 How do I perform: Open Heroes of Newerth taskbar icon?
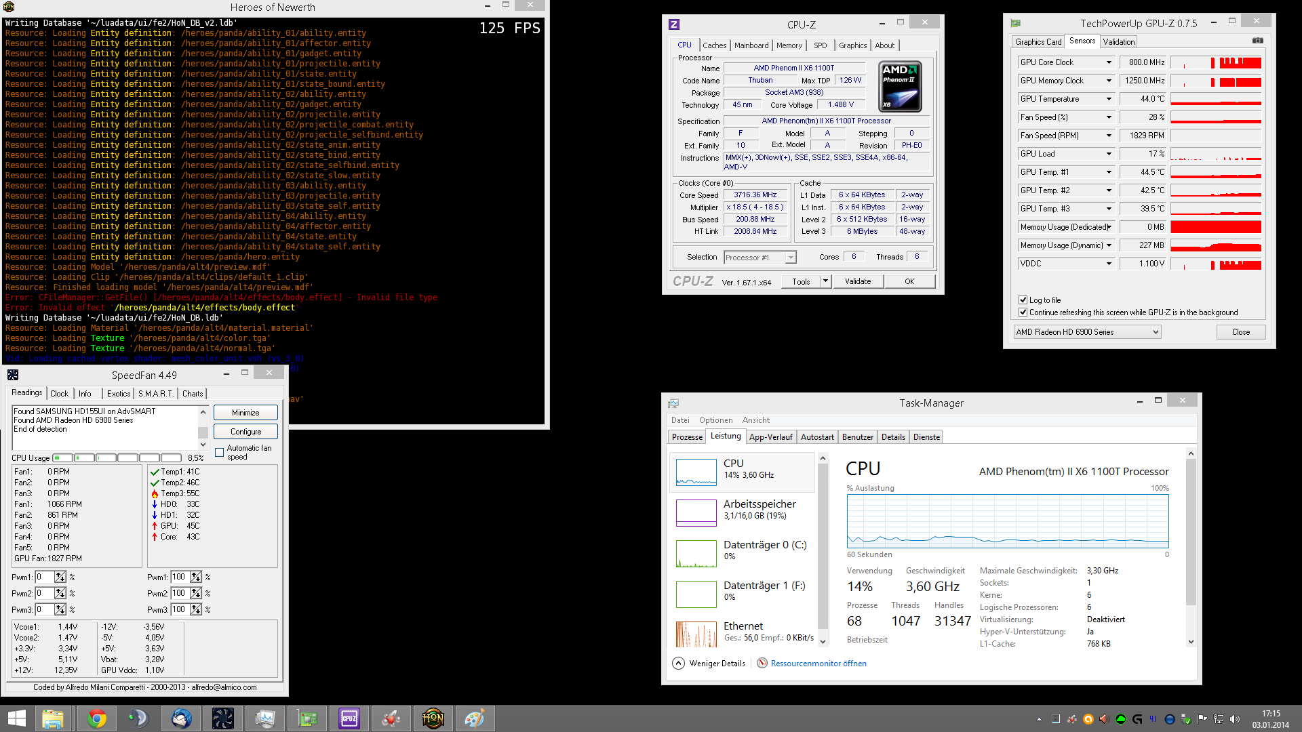433,718
